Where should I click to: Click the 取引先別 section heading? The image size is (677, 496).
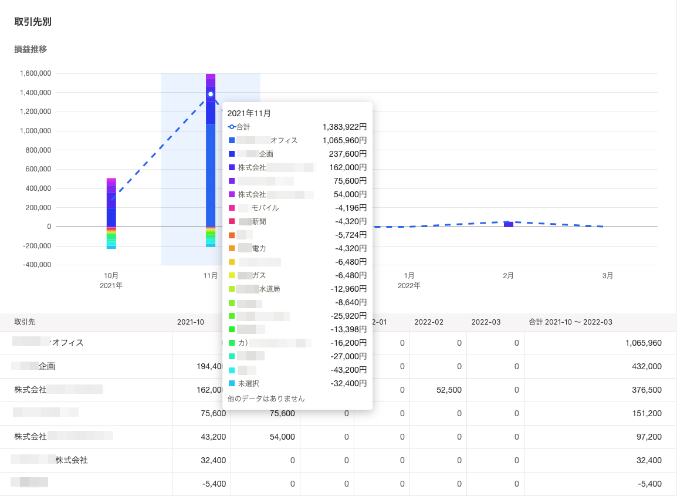[33, 22]
